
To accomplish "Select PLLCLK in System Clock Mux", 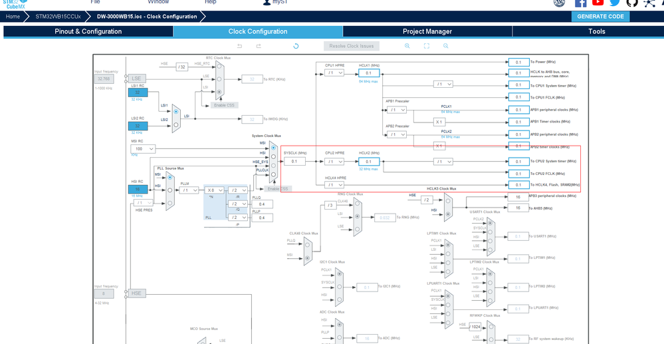I will pos(273,174).
